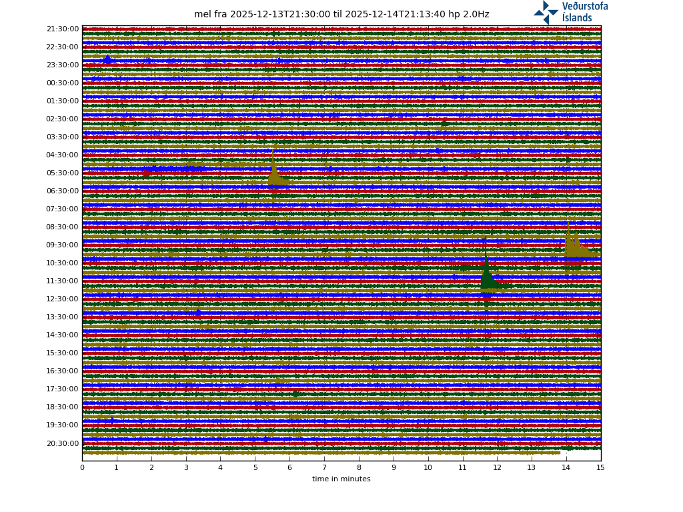683x512 pixels.
Task: Click the 20:30:00 time label
Action: 63,444
